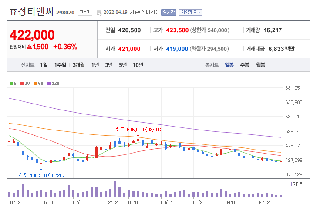Click the 04/12 x-axis date label

click(263, 202)
